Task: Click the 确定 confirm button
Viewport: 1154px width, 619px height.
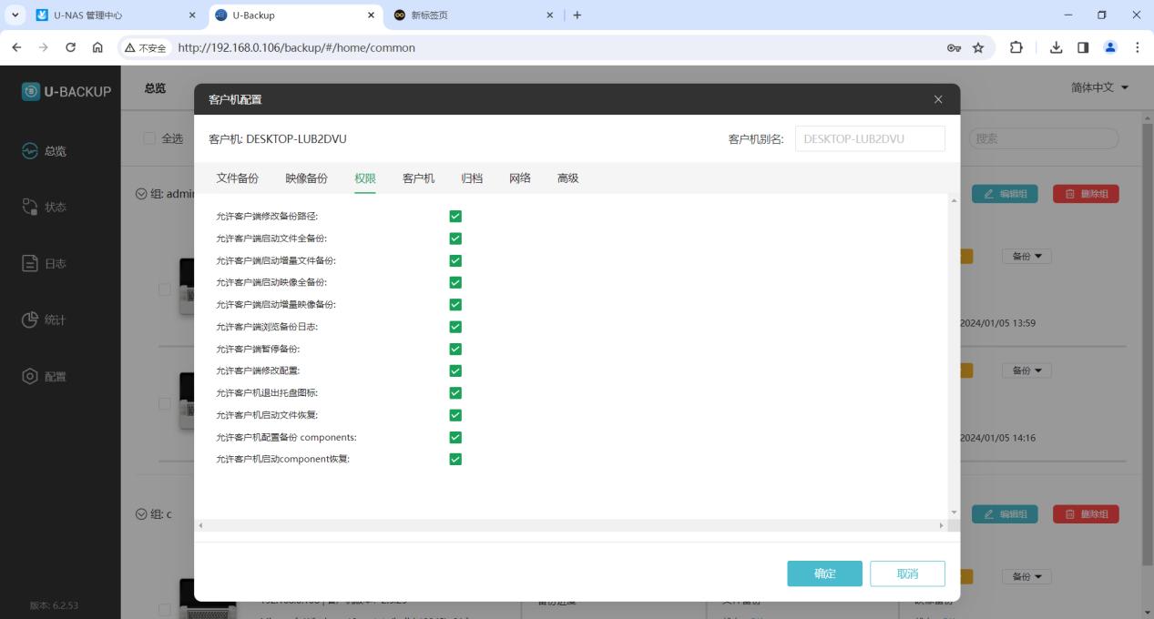Action: point(824,573)
